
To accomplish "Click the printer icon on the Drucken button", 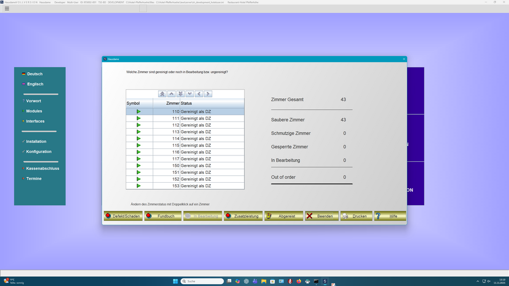I will click(345, 216).
